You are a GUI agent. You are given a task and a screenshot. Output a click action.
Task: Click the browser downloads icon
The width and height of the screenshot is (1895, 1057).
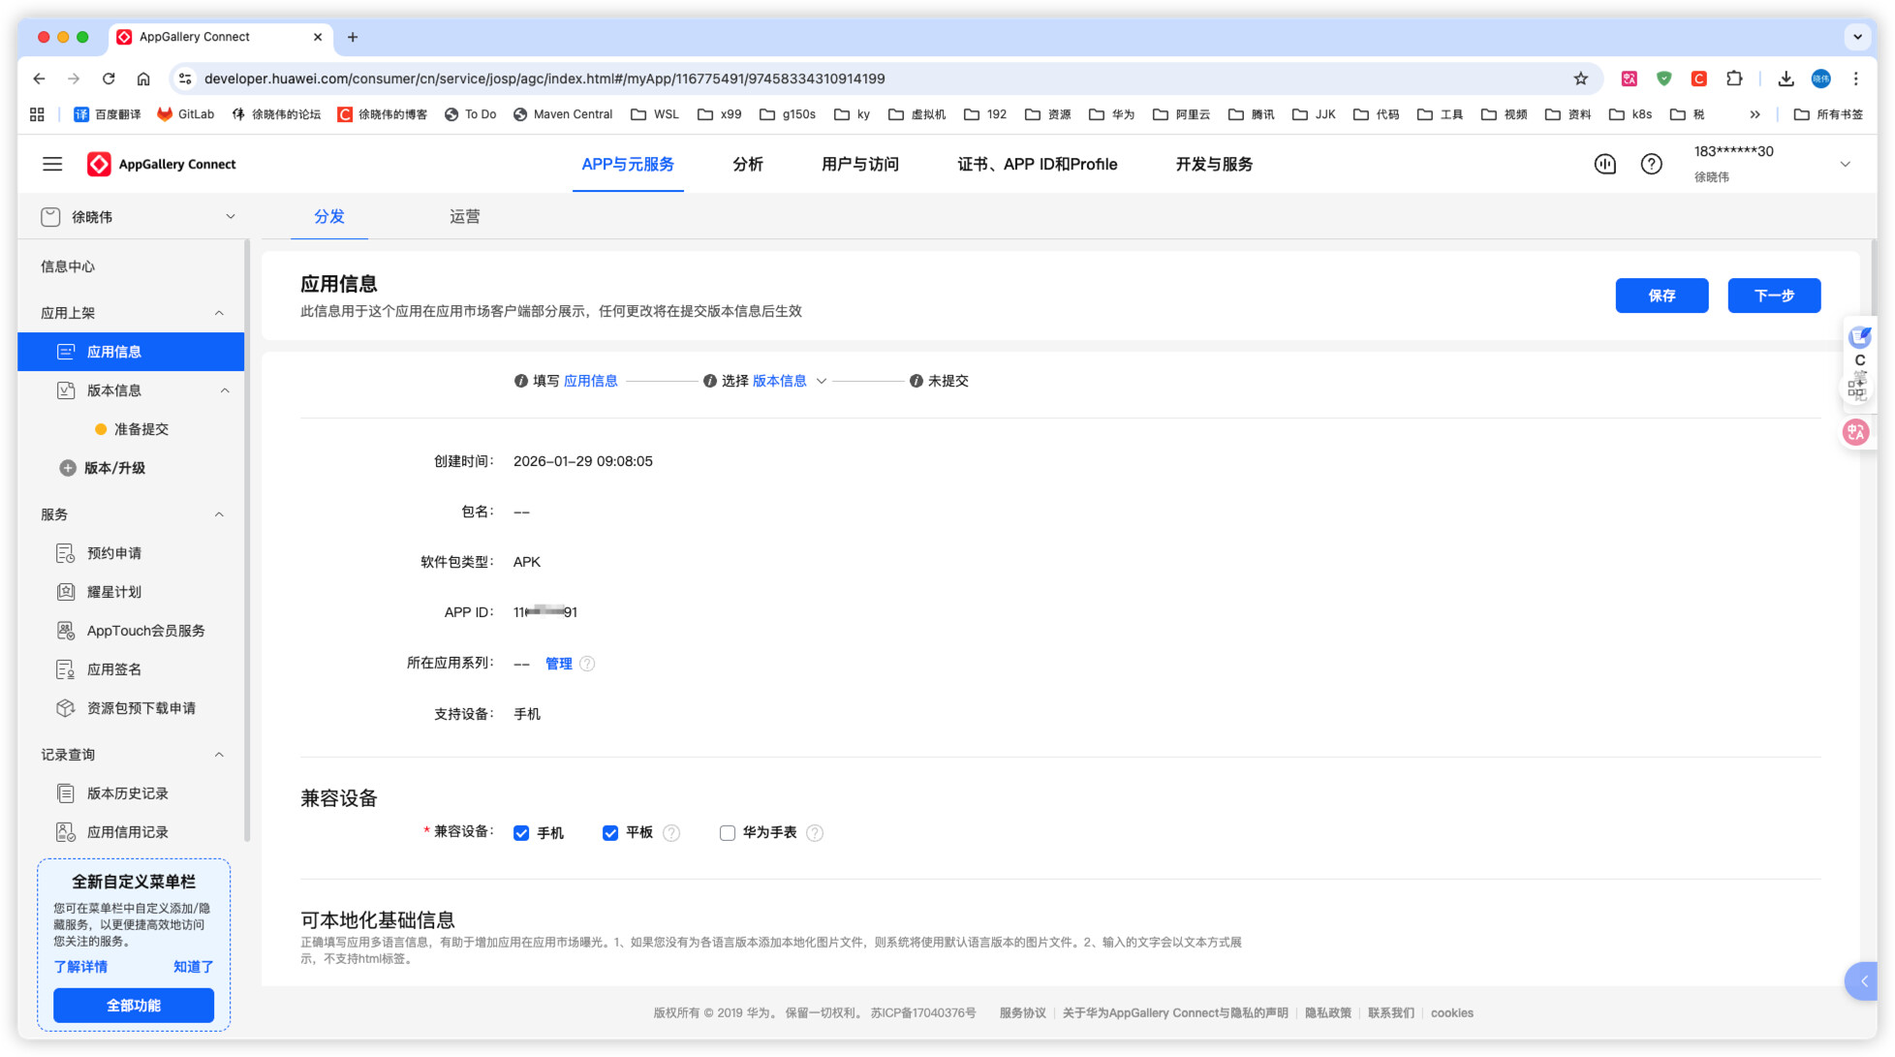[1786, 78]
